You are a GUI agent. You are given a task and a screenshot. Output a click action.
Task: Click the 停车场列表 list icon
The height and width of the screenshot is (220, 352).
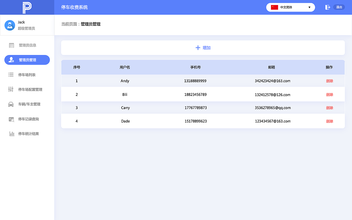click(x=11, y=75)
